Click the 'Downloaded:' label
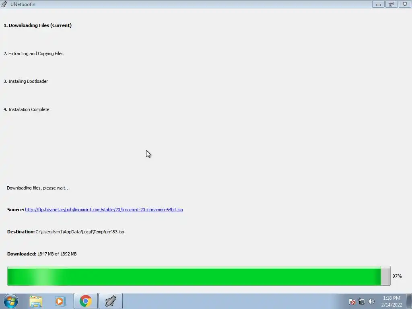Image resolution: width=412 pixels, height=309 pixels. point(22,254)
